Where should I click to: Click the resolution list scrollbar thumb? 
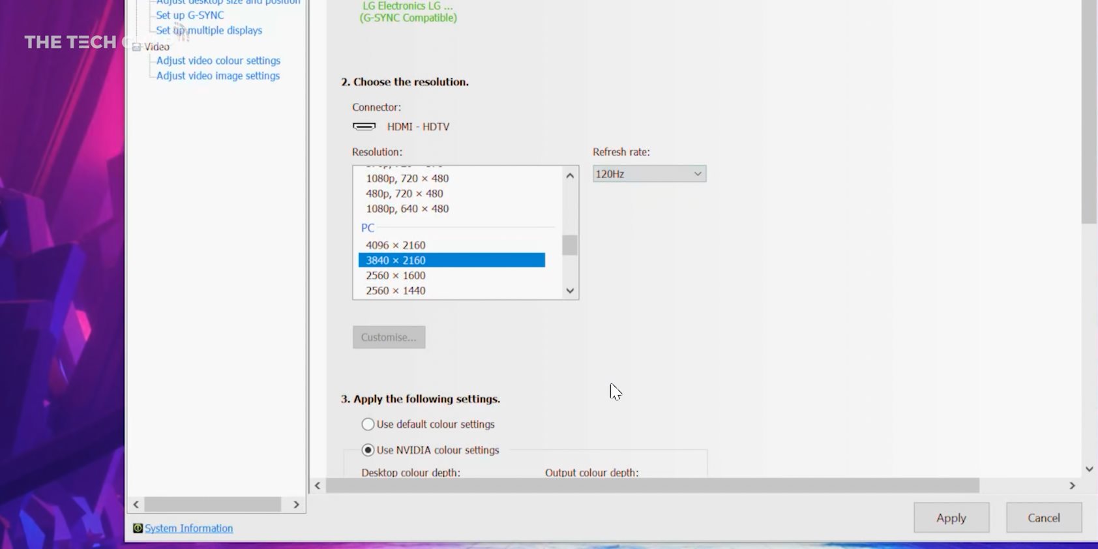[x=569, y=245]
